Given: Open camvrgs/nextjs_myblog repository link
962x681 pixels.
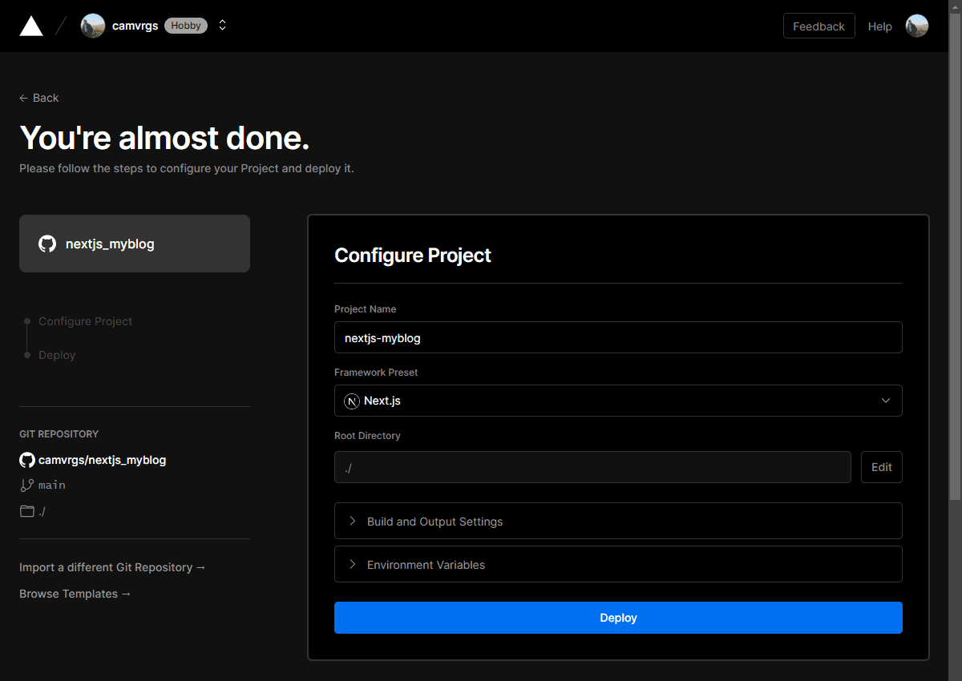Looking at the screenshot, I should click(x=102, y=460).
